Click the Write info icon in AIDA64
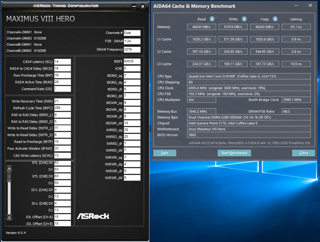Viewport: 320px width, 242px height. coord(244,19)
